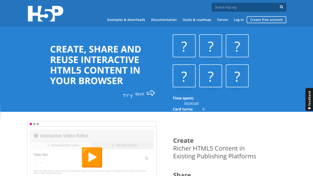Viewport: 313px width, 176px height.
Task: Click the 'Time spent:' label
Action: pyautogui.click(x=183, y=98)
